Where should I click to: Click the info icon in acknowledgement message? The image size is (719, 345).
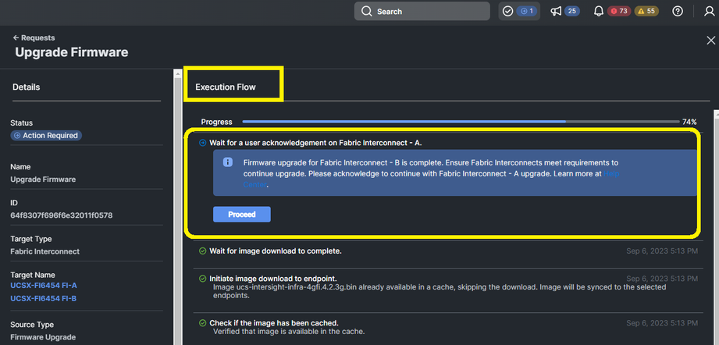tap(227, 162)
